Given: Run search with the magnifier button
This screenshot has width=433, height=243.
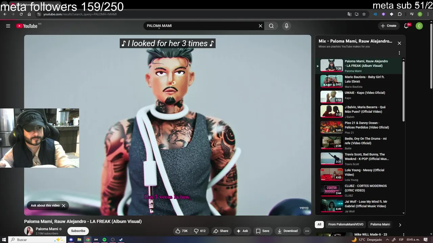Looking at the screenshot, I should point(271,26).
